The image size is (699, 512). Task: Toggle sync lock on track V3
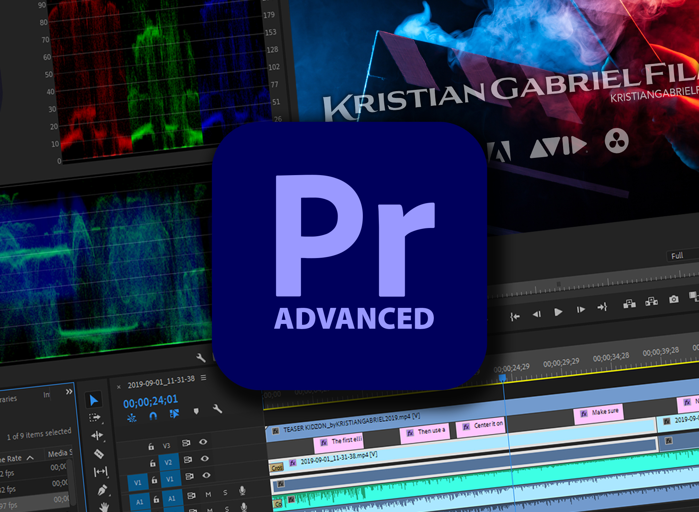pos(186,443)
